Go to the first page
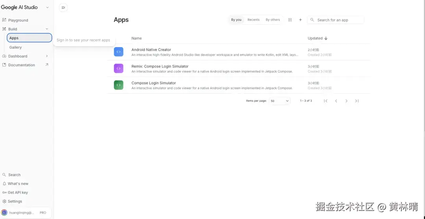 326,101
